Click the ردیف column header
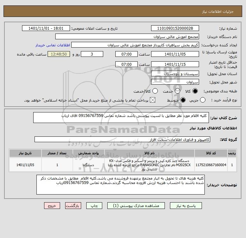The height and width of the screenshot is (238, 246). 232,153
